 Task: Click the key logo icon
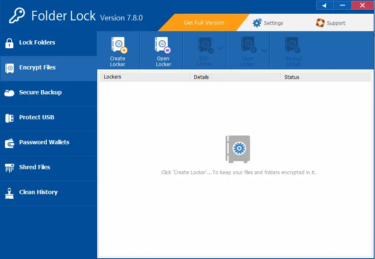17,16
